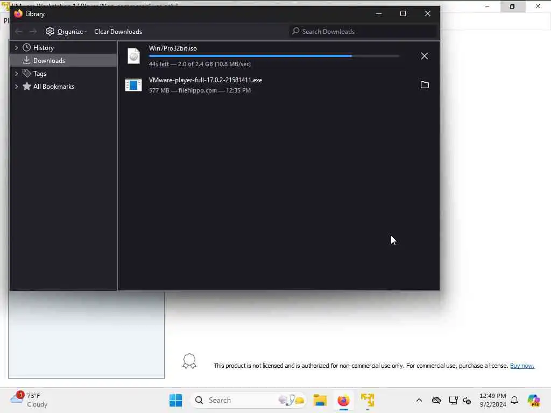
Task: Open the Windows Start menu
Action: [x=175, y=400]
